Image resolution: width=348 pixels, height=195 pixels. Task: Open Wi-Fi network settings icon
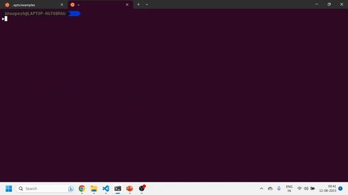(x=300, y=188)
